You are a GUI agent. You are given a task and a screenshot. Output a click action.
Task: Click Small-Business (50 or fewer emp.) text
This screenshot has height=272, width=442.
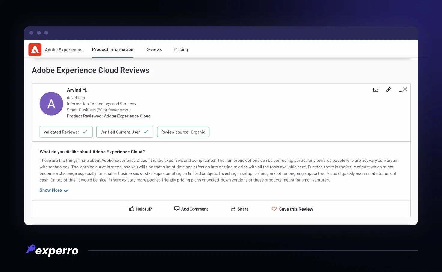click(x=99, y=110)
